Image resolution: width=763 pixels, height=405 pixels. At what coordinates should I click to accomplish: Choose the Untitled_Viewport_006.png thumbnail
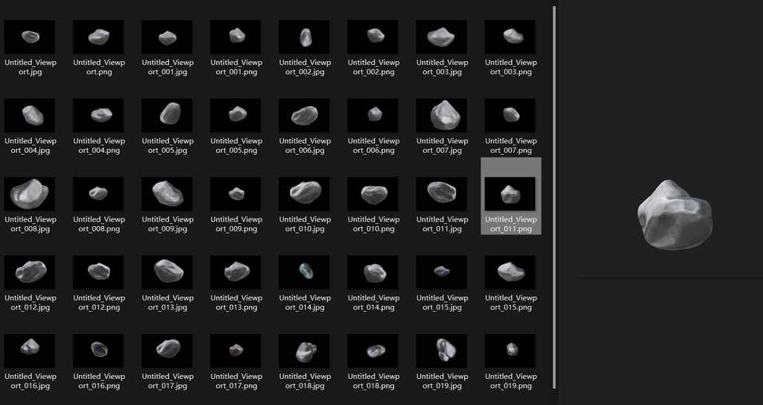point(373,116)
